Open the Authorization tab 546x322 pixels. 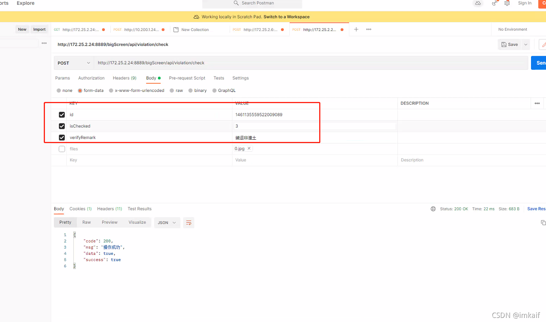[91, 78]
